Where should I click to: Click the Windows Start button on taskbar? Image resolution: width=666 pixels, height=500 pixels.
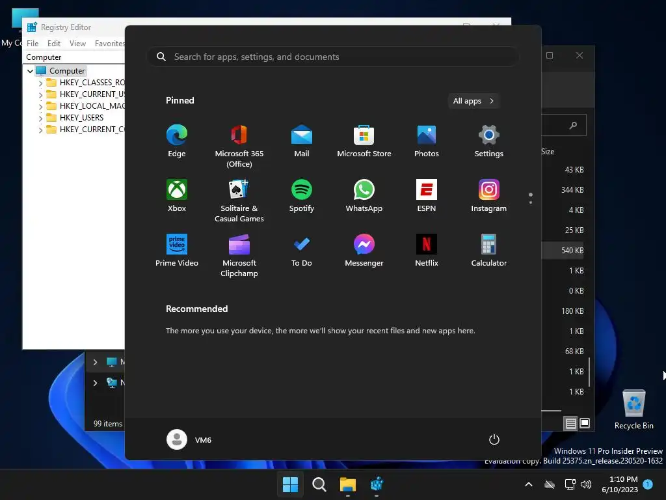pos(291,484)
